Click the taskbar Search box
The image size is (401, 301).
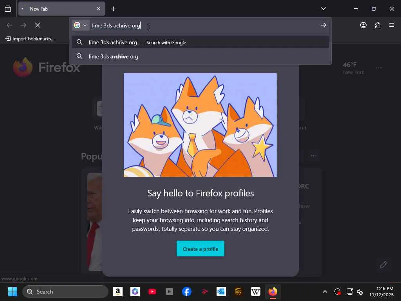pyautogui.click(x=65, y=292)
